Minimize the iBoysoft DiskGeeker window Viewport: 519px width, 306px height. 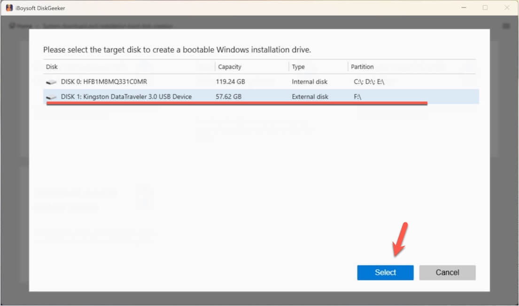(x=464, y=7)
